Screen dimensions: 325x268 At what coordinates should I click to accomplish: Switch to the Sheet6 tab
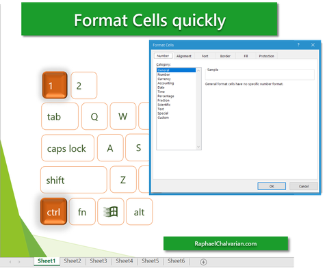[177, 261]
